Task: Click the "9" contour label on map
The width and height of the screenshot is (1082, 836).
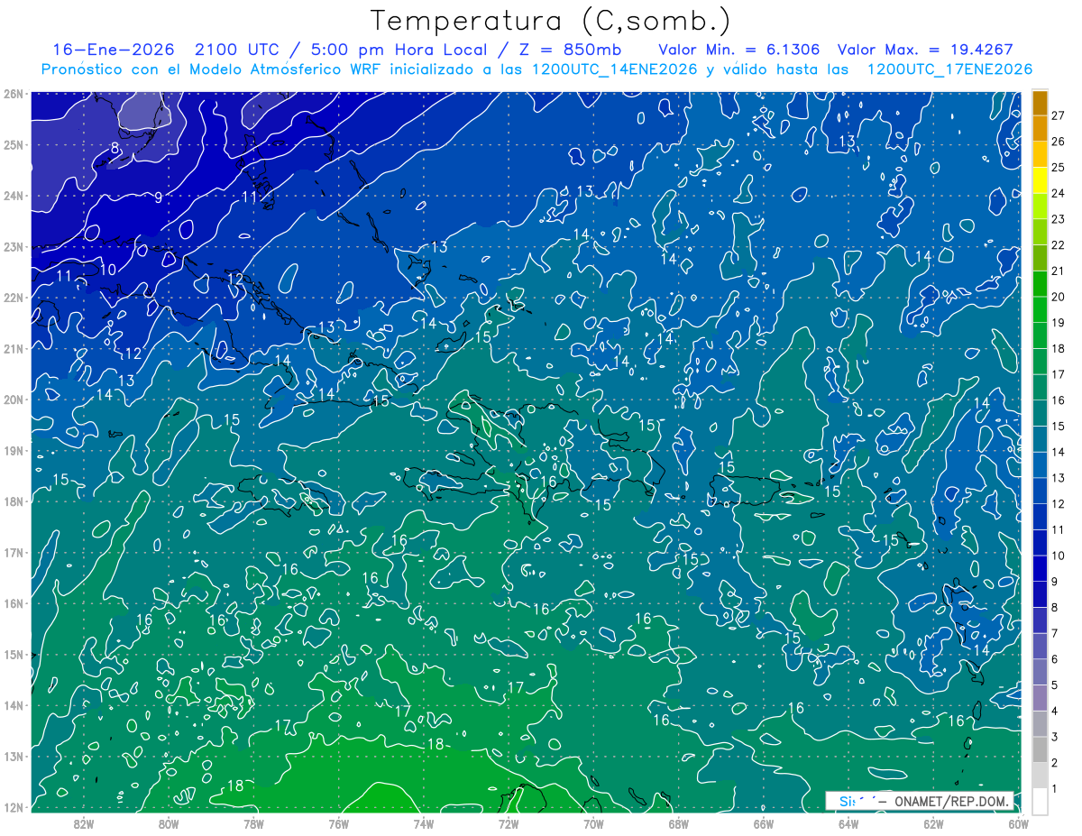Action: point(158,197)
